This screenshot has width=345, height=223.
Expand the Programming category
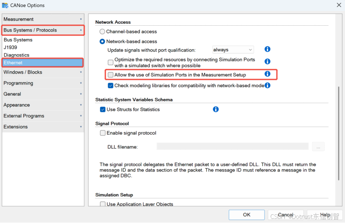point(43,83)
